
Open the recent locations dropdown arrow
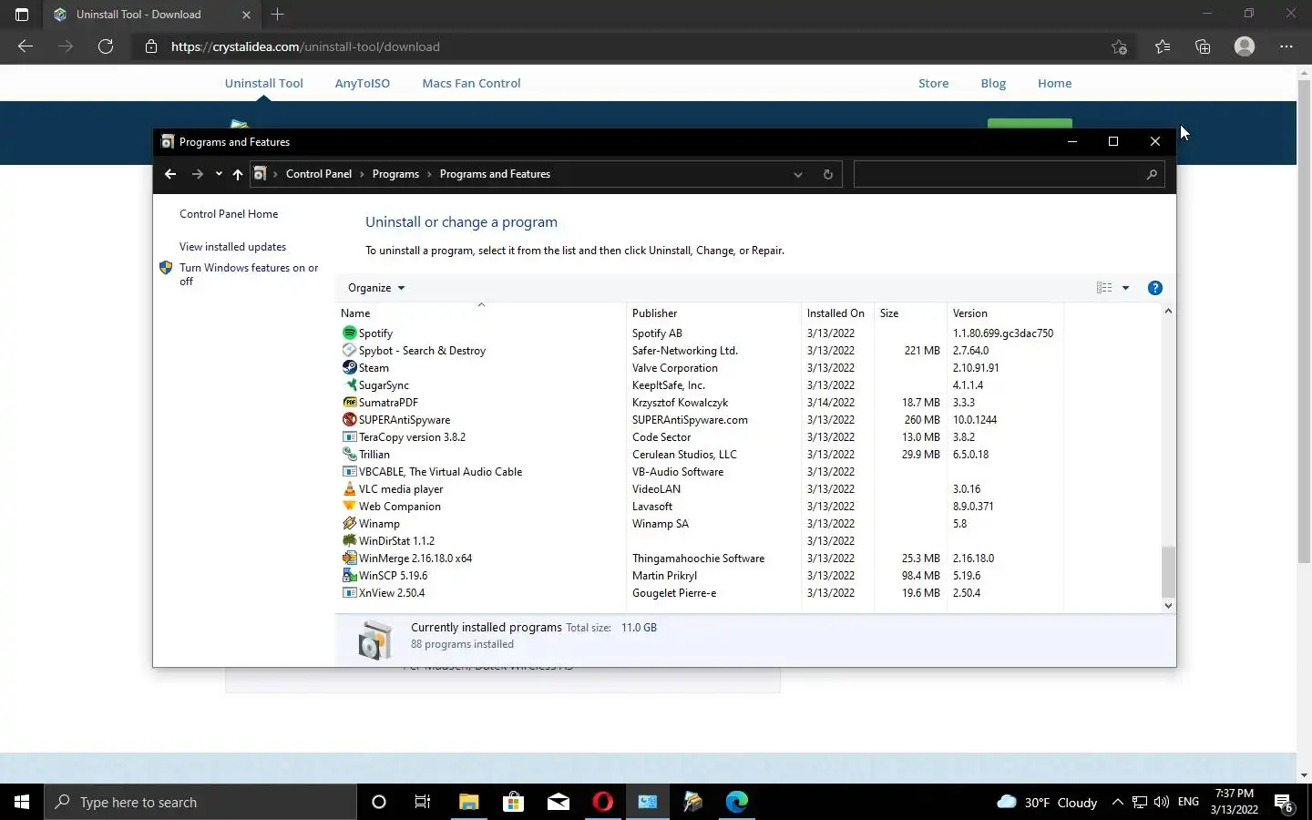coord(219,174)
